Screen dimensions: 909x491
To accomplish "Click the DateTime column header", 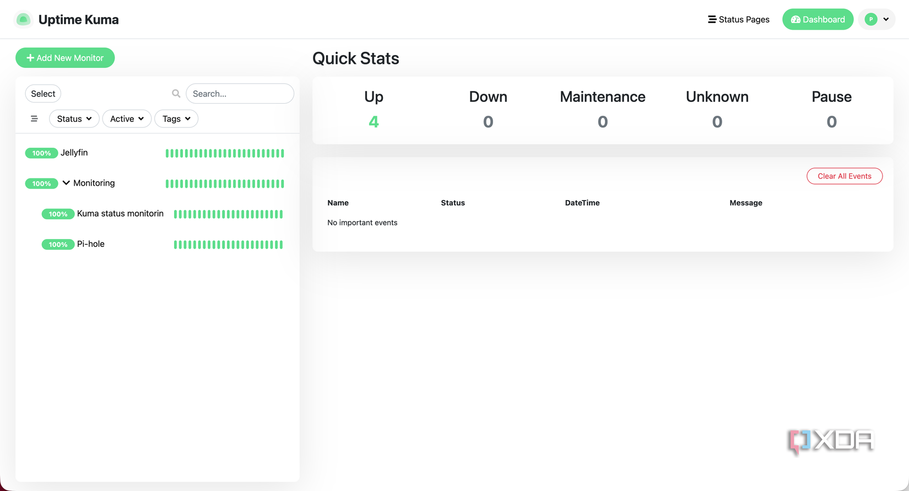I will (582, 203).
